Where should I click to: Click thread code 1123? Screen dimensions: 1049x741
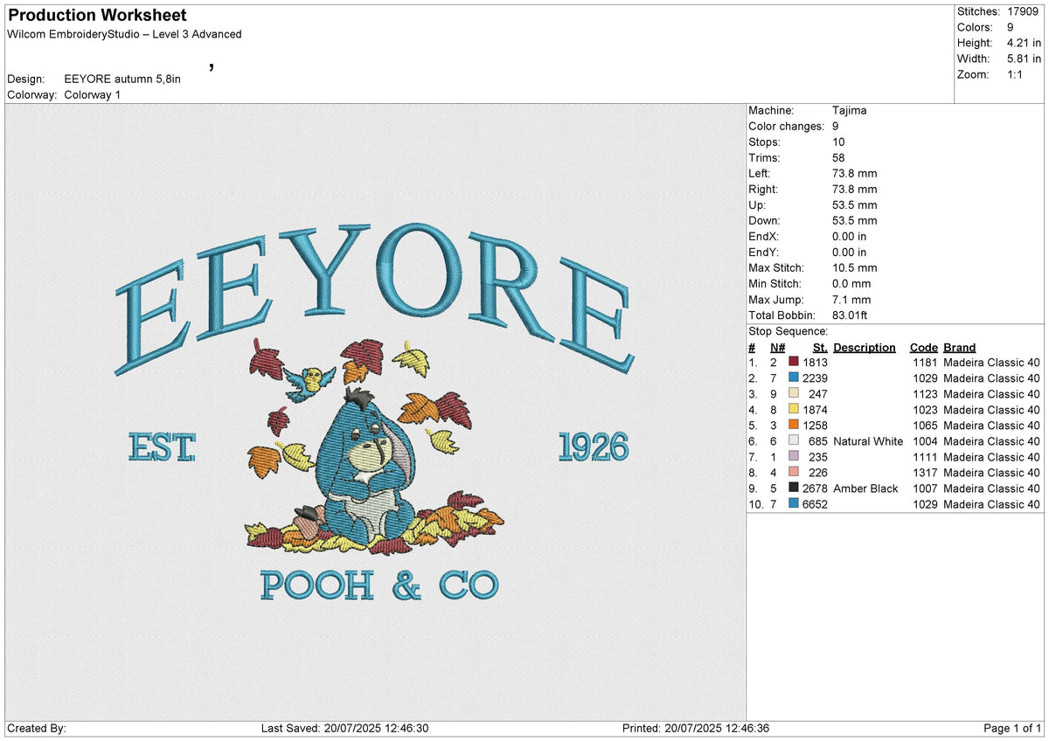tap(926, 394)
